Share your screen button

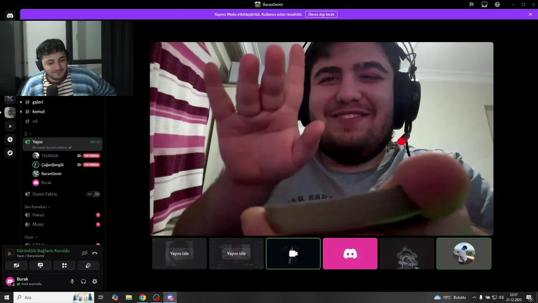point(40,265)
